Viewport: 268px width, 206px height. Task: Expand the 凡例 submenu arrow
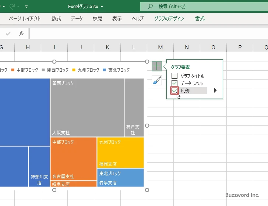click(215, 90)
